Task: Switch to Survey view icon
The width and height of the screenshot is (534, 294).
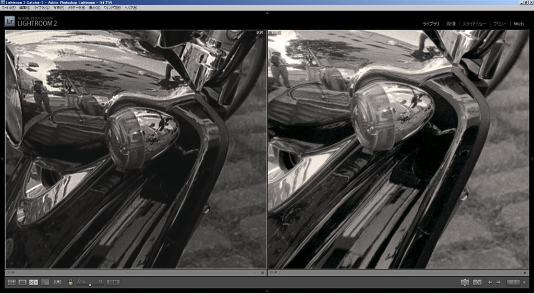Action: [x=45, y=282]
